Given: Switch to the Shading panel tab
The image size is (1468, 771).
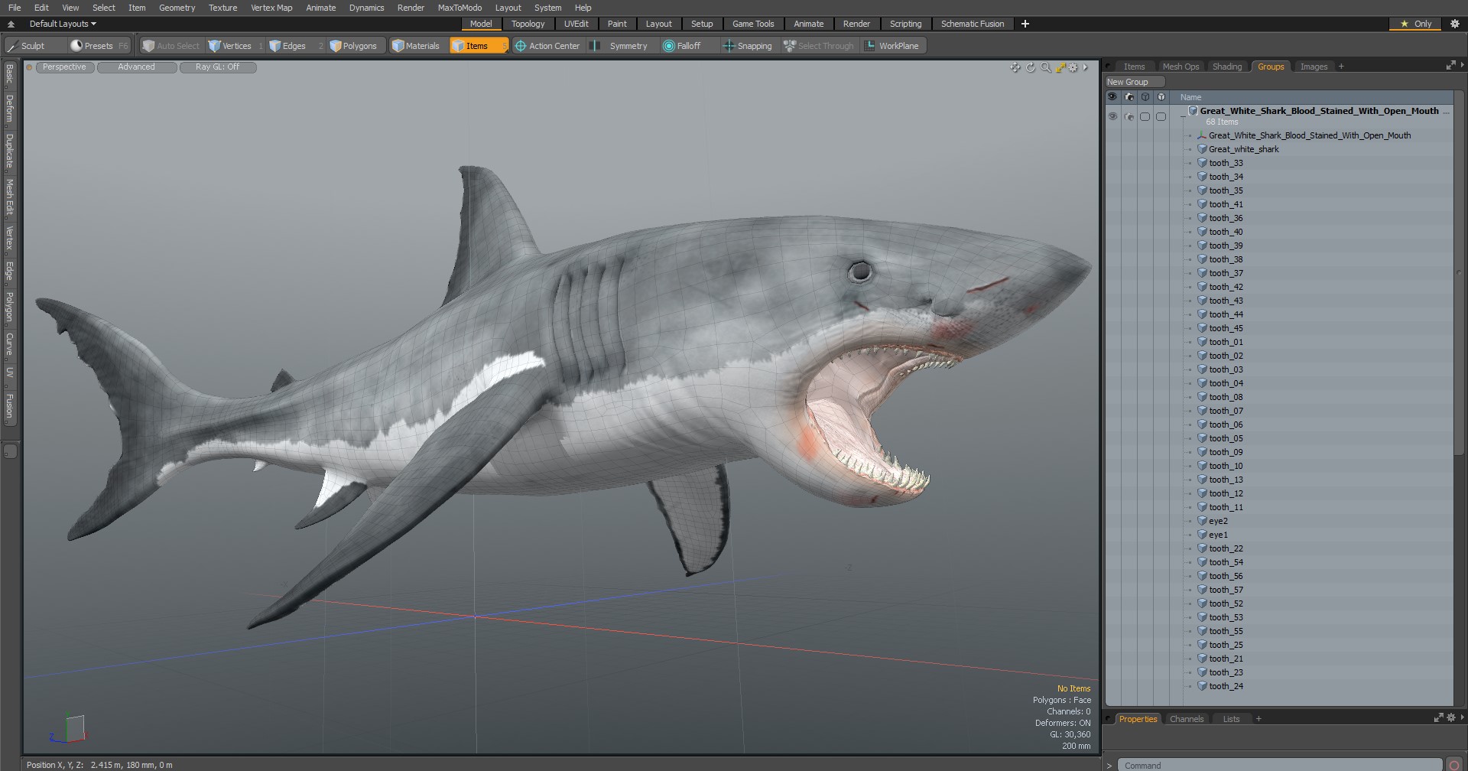Looking at the screenshot, I should click(x=1227, y=67).
